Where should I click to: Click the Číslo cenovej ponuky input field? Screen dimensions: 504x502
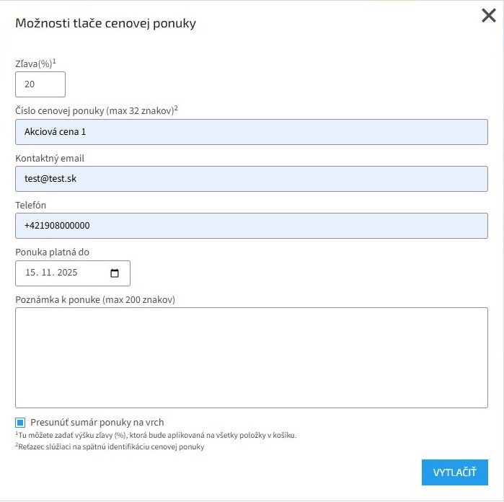251,132
